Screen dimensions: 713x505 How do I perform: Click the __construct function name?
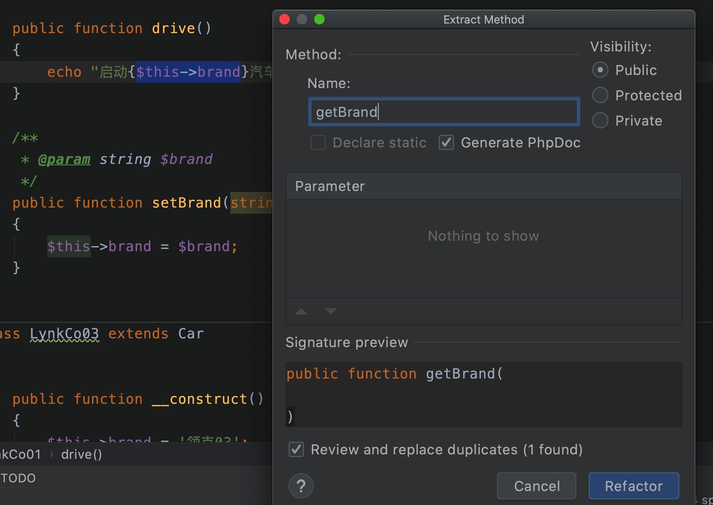coord(199,399)
